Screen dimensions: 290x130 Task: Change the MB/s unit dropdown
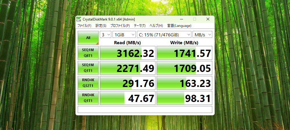(202, 35)
